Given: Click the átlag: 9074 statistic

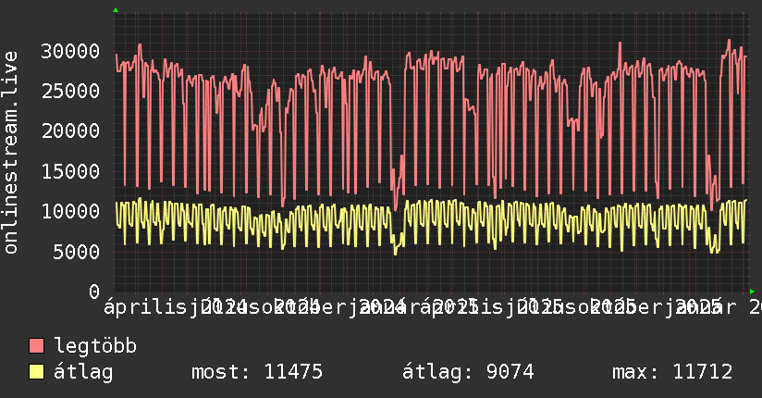Looking at the screenshot, I should 468,372.
